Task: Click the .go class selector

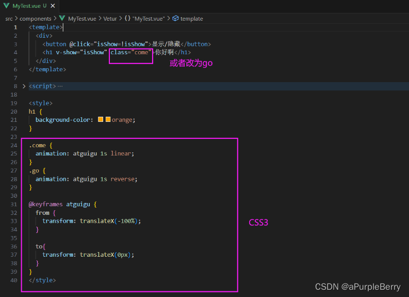Action: pos(34,171)
